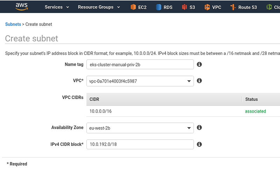Open the VPC service shortcut
The height and width of the screenshot is (179, 280).
pos(213,7)
